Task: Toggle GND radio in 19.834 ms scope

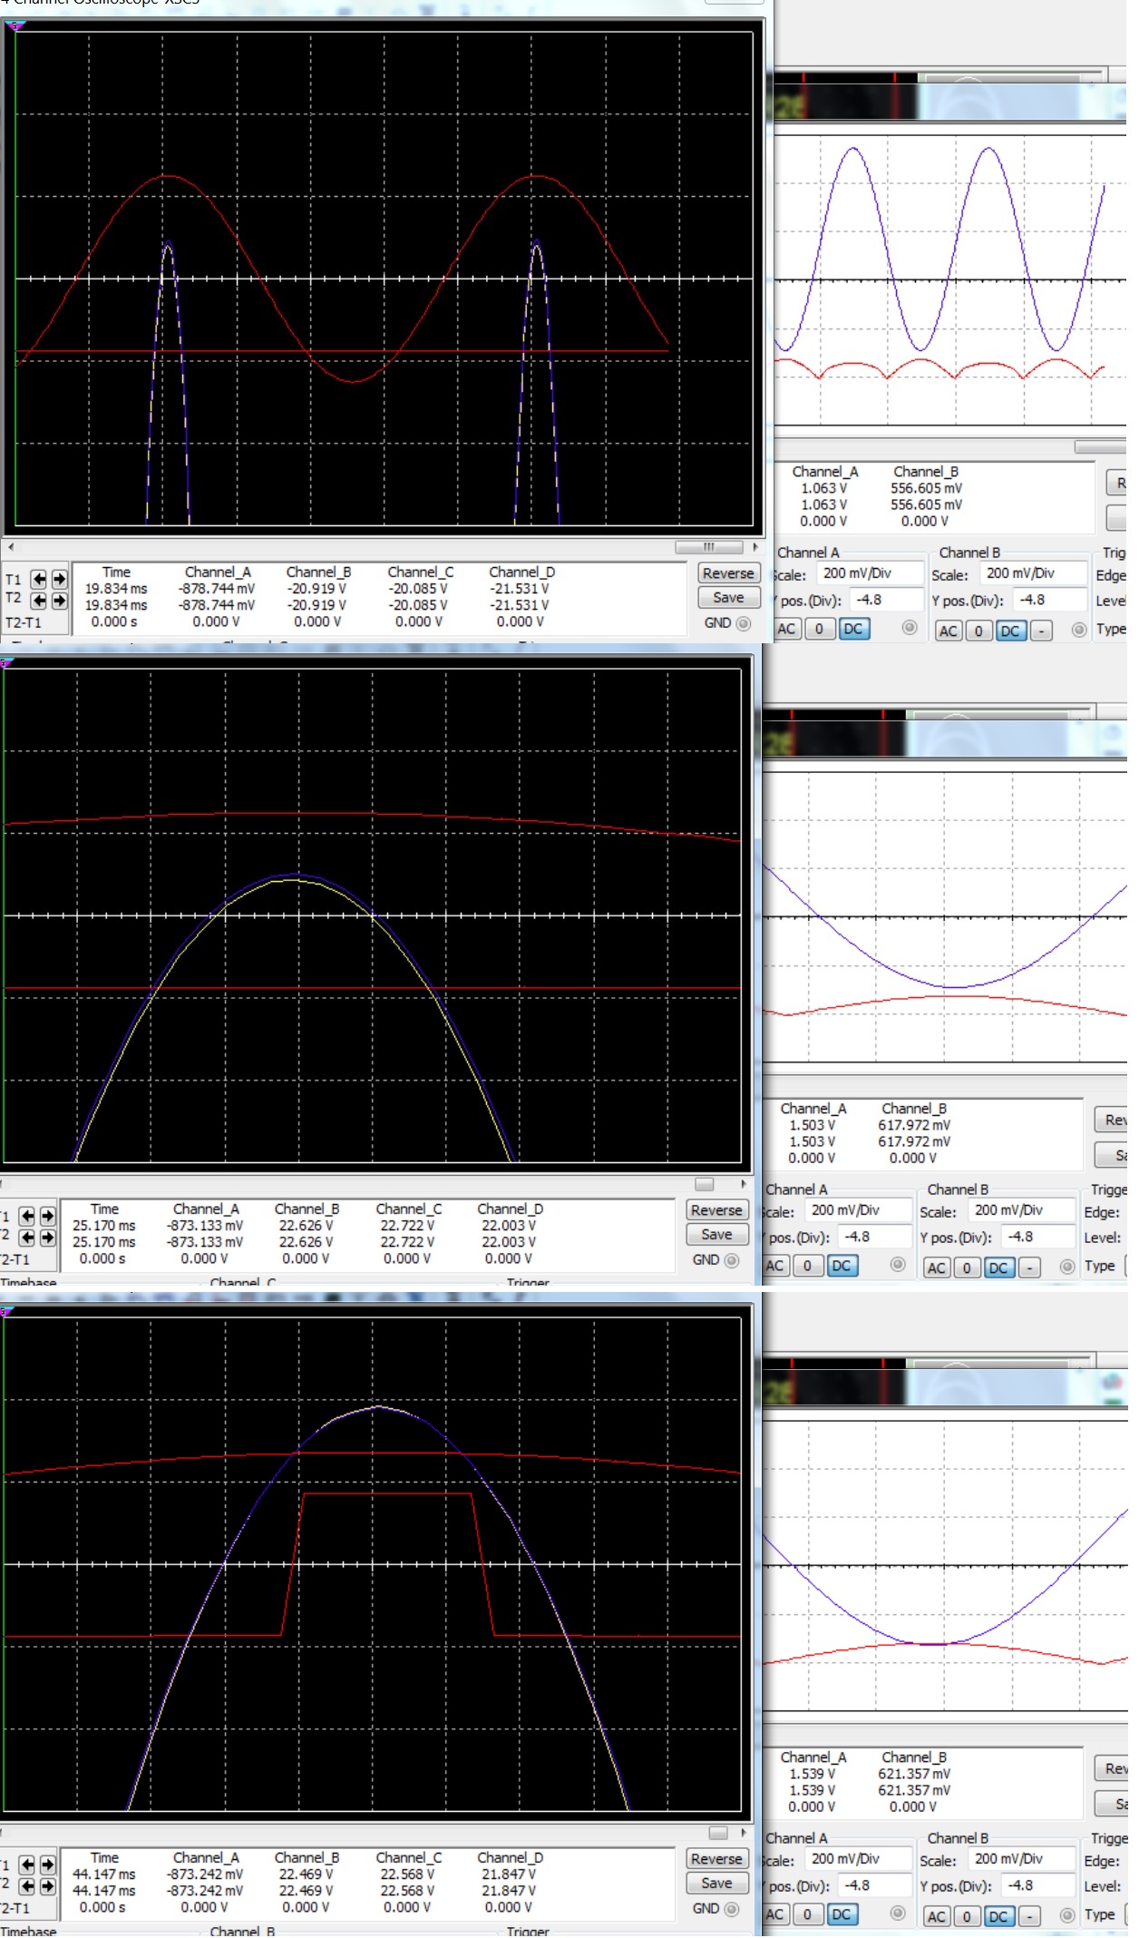Action: click(744, 623)
